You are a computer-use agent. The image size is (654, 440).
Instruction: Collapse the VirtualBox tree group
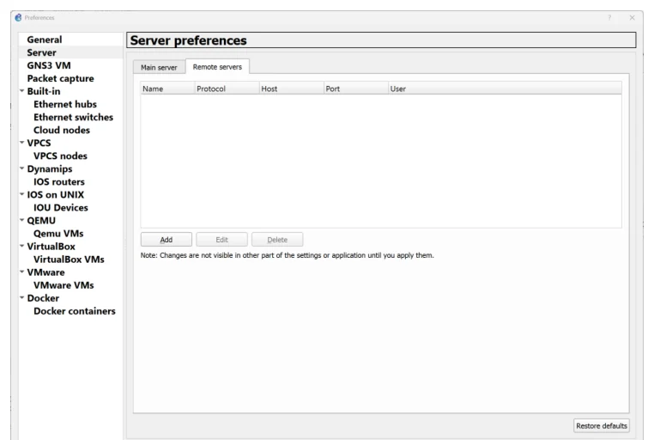point(21,246)
